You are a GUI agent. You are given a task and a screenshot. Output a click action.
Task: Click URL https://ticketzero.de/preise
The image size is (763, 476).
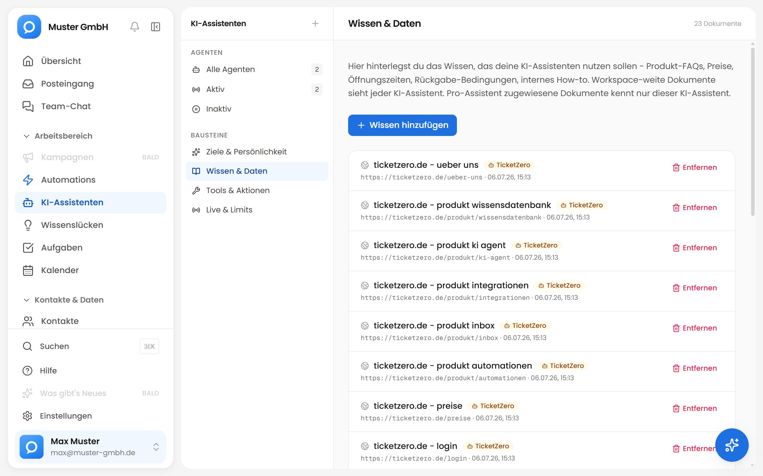coord(415,418)
